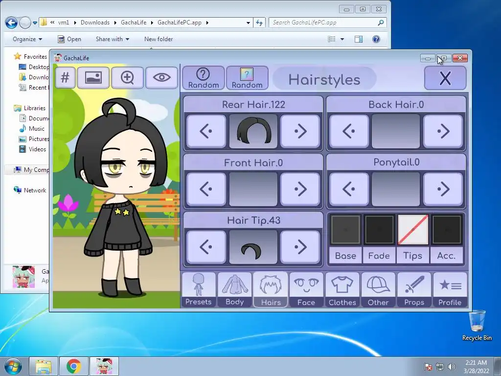Click the Back button in Explorer window
501x376 pixels.
pyautogui.click(x=12, y=23)
